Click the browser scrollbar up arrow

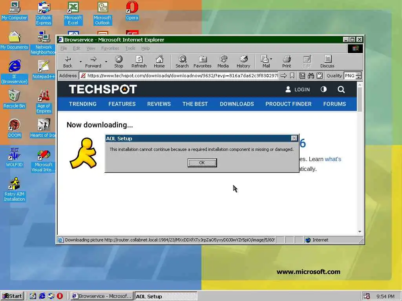(360, 85)
